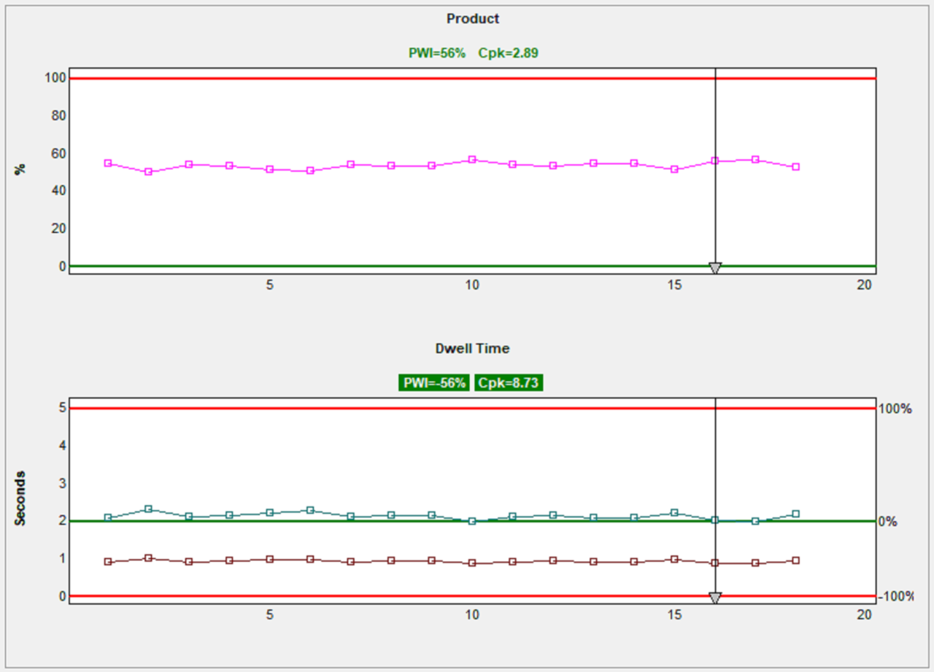Click the first brown data point at run 1
The image size is (934, 672).
[108, 562]
